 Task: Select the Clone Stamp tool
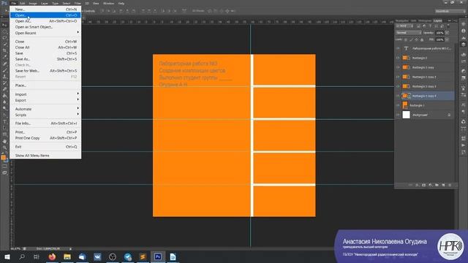(x=4, y=77)
